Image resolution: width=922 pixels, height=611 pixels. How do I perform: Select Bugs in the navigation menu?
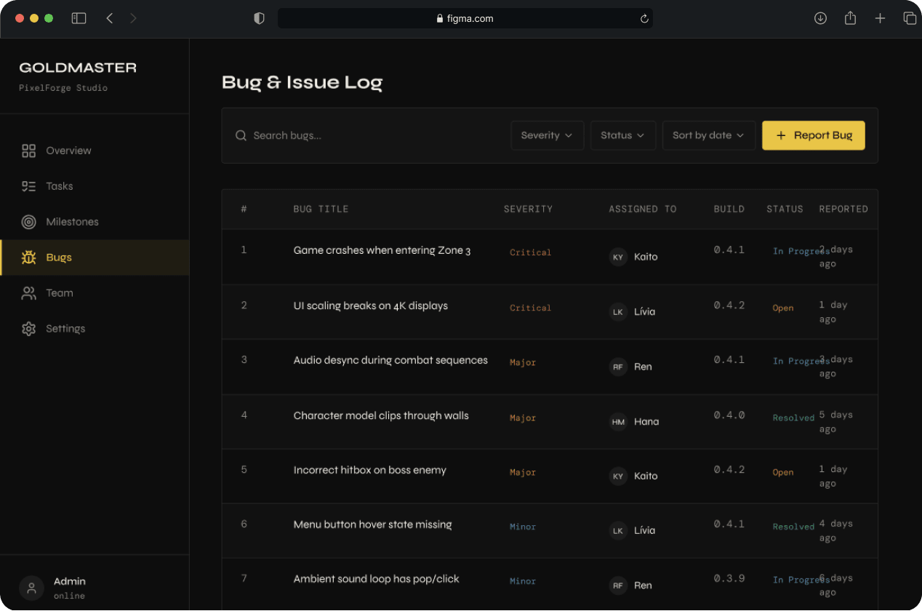58,257
